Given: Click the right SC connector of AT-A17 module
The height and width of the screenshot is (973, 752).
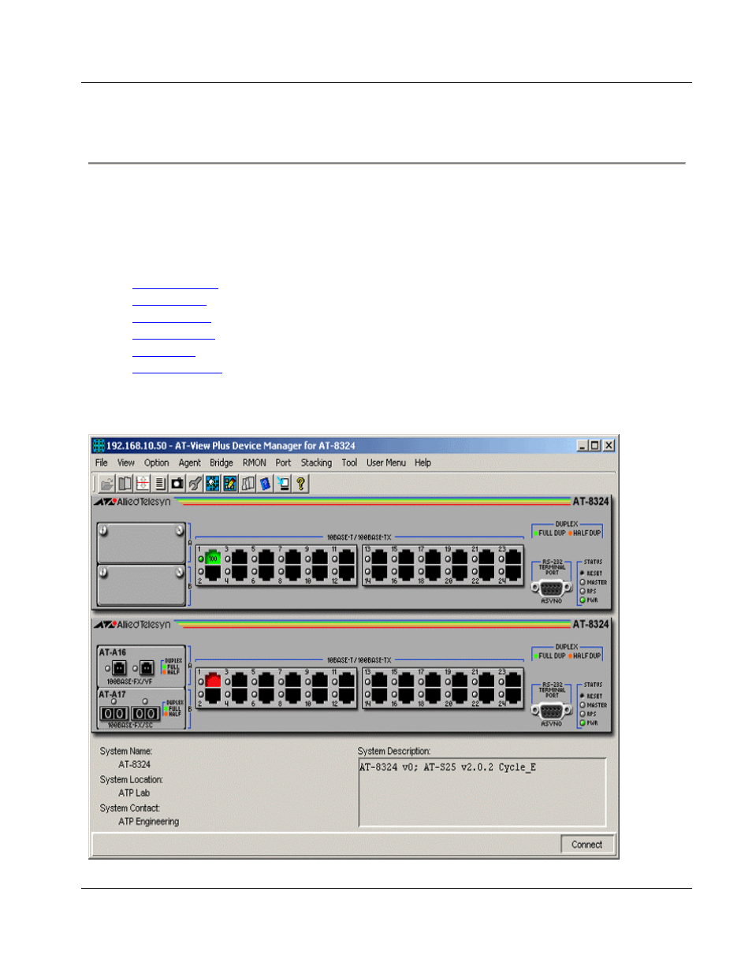Looking at the screenshot, I should coord(145,714).
